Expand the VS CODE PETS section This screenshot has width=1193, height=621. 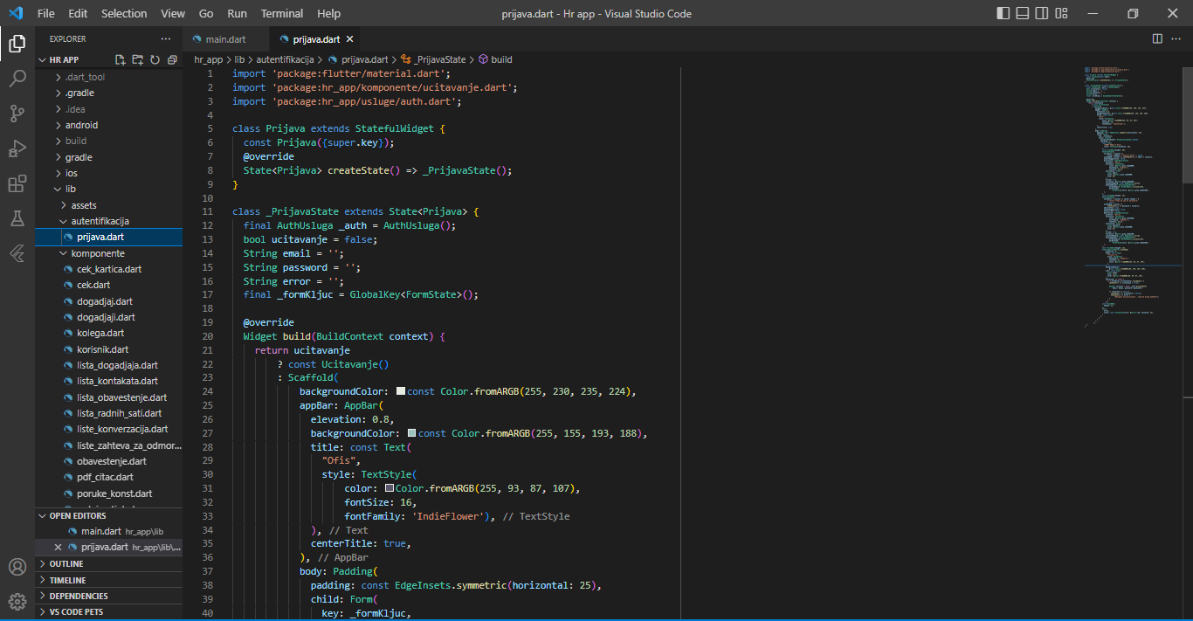click(x=108, y=611)
